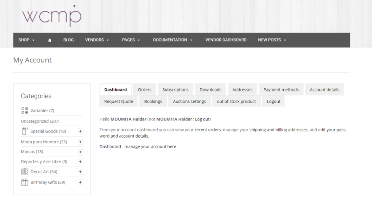
Task: Open the Decor Art (34) link
Action: 44,172
